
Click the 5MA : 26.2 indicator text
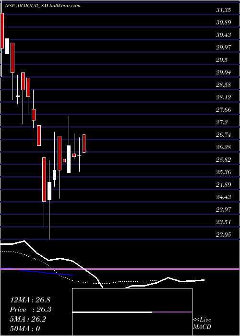(28, 319)
